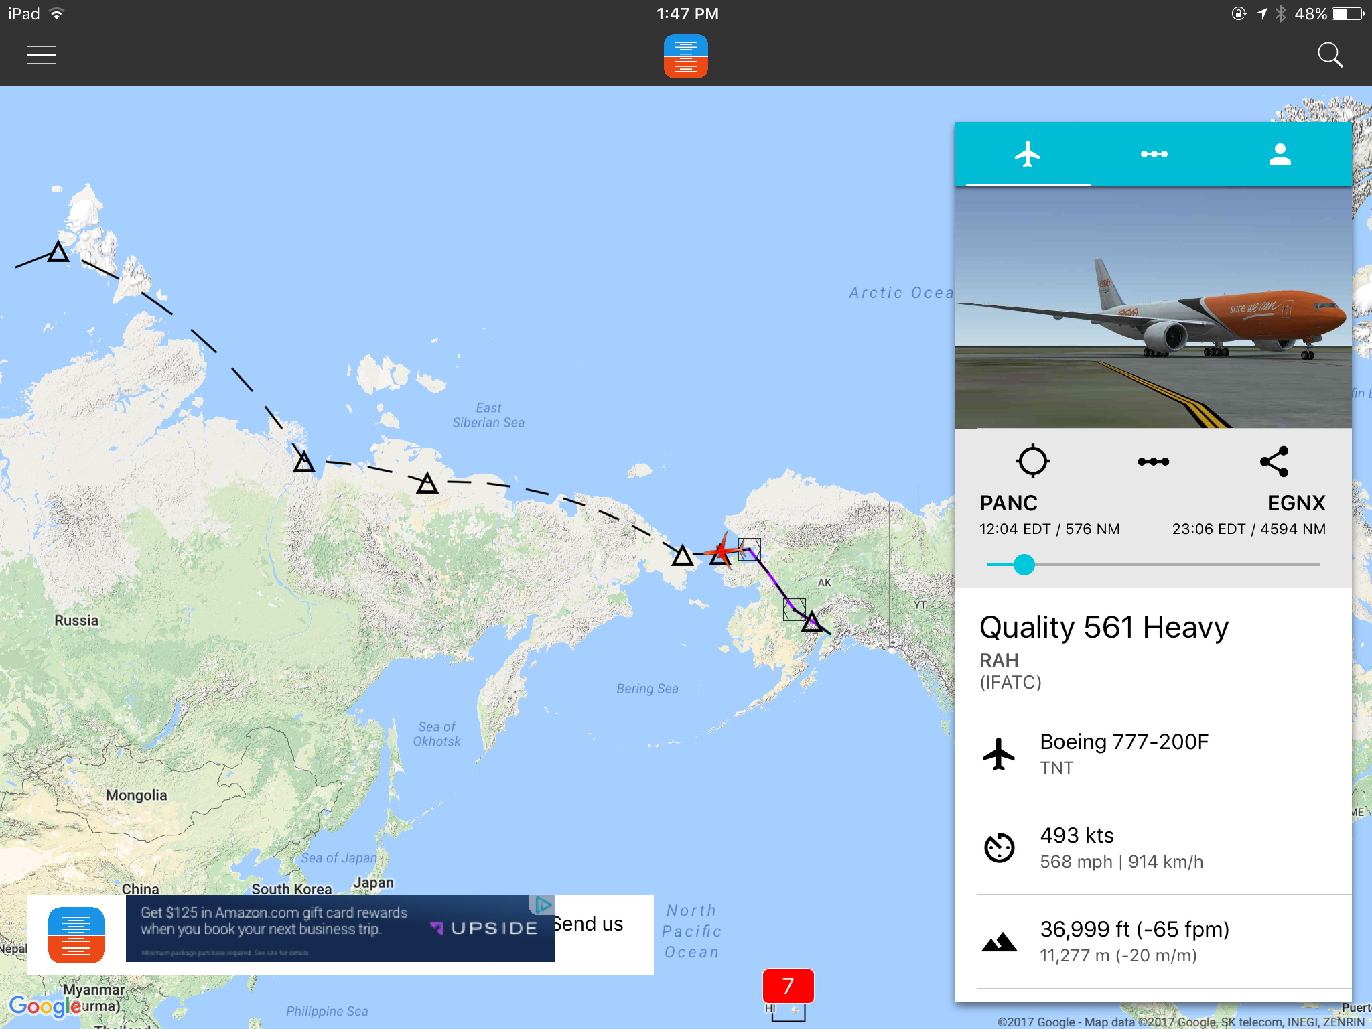Select destination airport EGNX

[x=1296, y=503]
